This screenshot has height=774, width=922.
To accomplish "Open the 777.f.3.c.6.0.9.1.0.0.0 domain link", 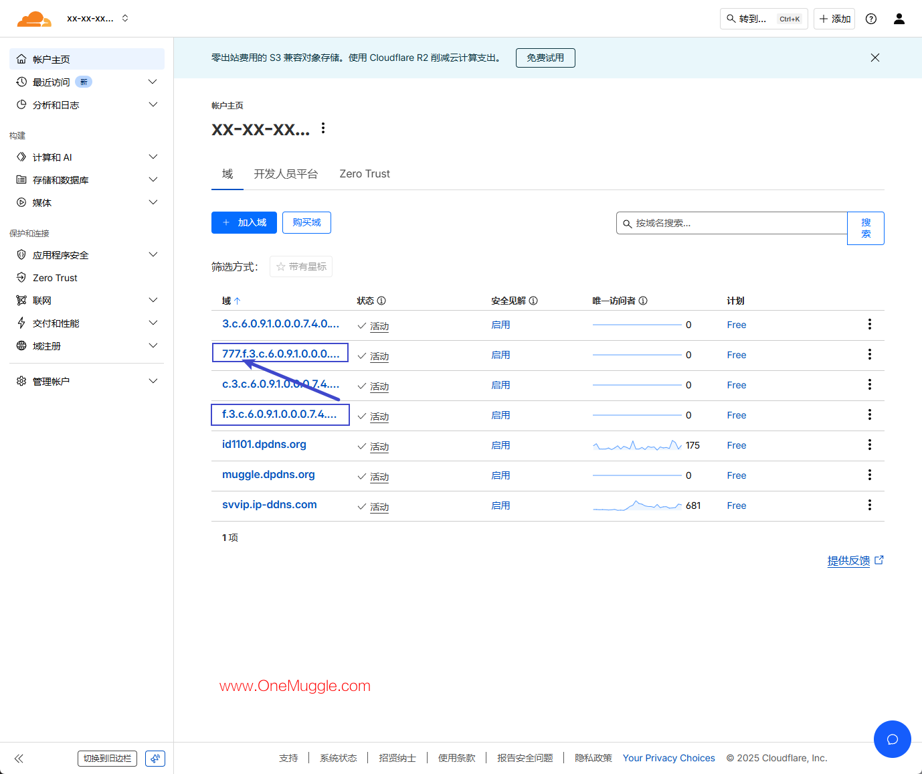I will click(280, 354).
